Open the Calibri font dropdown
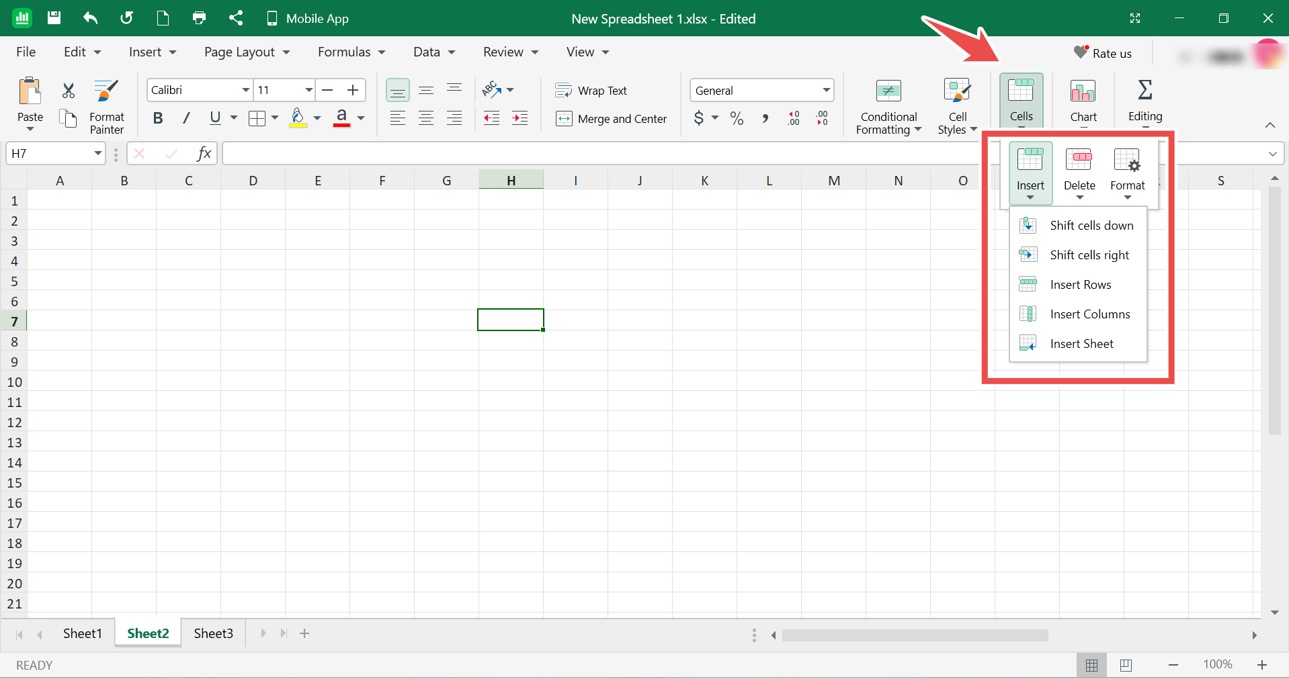This screenshot has width=1289, height=679. coord(245,90)
